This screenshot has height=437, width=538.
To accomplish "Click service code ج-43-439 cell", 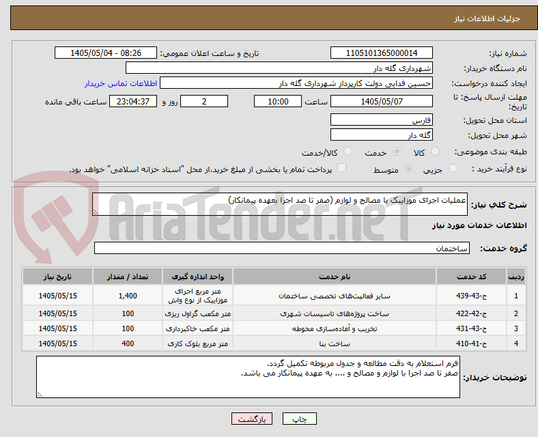I will tap(472, 296).
